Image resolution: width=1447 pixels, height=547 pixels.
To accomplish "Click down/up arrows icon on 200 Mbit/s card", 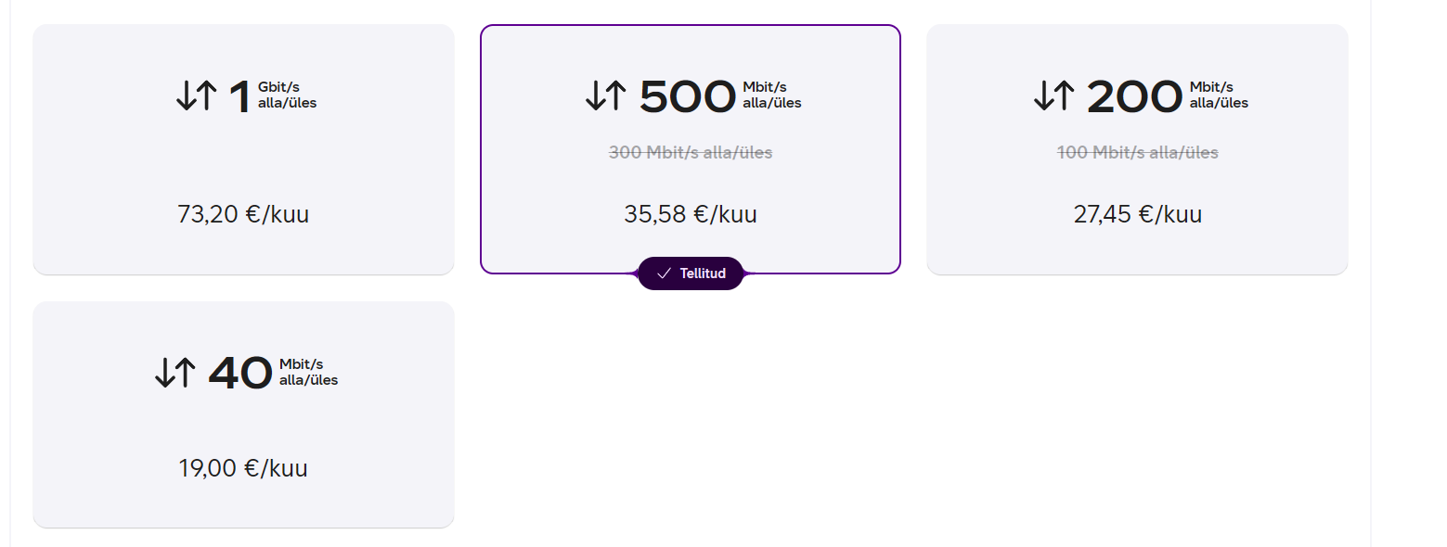I will [x=1054, y=95].
